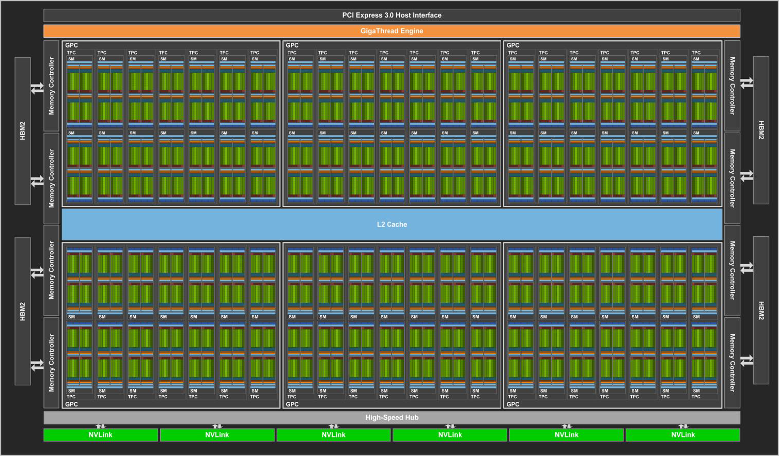Select the lower-right HBM2 memory block
The height and width of the screenshot is (456, 779).
[761, 310]
